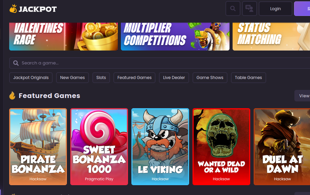Click magnifier icon inside game search bar
This screenshot has height=195, width=310.
(x=16, y=63)
